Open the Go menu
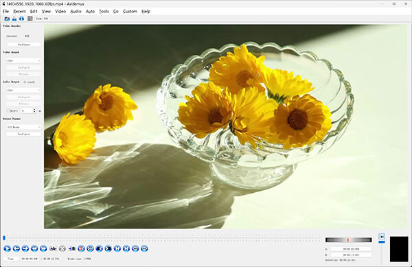Image resolution: width=412 pixels, height=267 pixels. pyautogui.click(x=116, y=11)
